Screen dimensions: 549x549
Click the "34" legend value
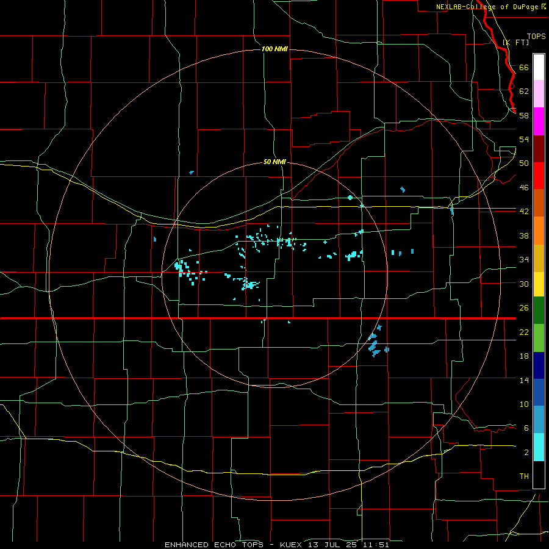click(x=524, y=259)
